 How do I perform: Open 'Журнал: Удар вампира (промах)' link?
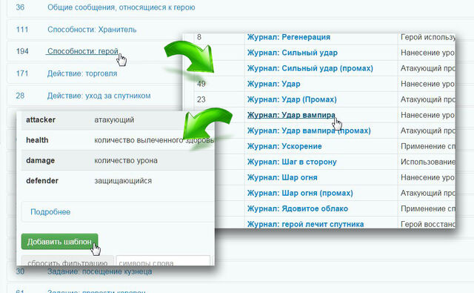pyautogui.click(x=309, y=131)
